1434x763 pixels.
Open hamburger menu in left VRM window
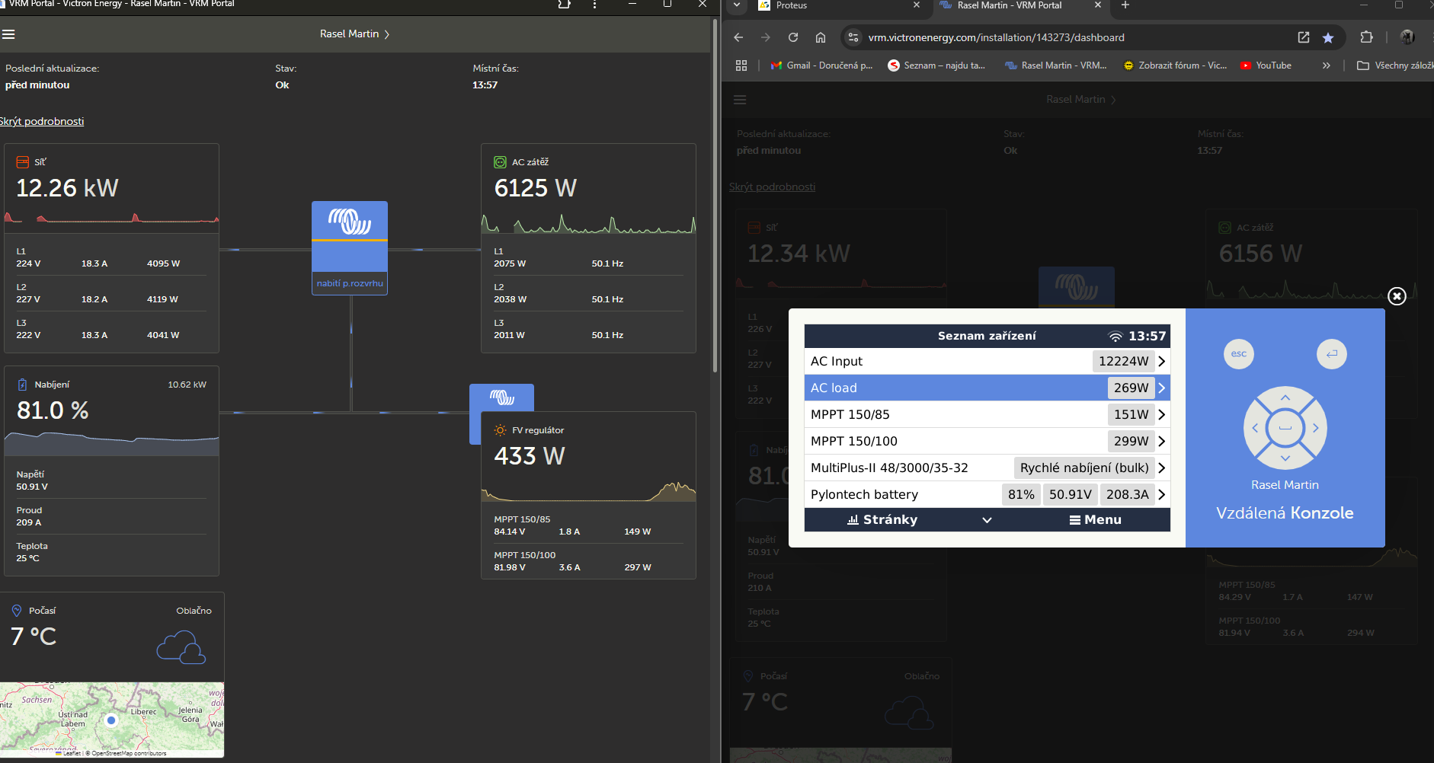pos(8,34)
